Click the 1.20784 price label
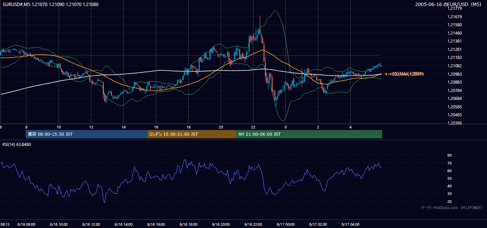 454,90
